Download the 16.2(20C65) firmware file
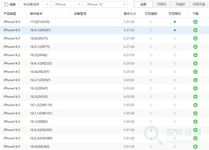209x150 pixels. [x=195, y=97]
